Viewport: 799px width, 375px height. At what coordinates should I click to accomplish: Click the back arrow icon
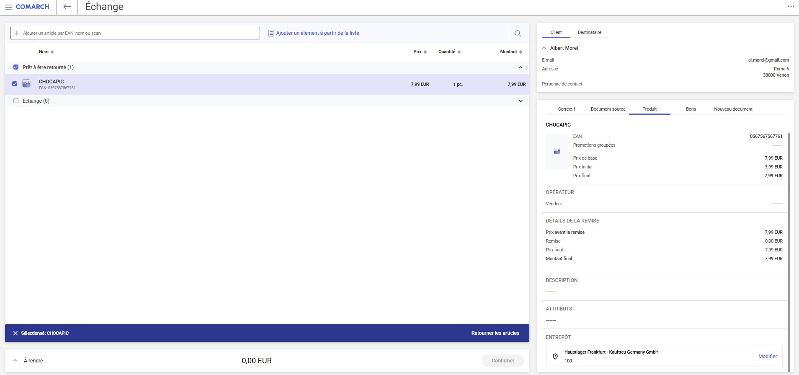tap(67, 7)
